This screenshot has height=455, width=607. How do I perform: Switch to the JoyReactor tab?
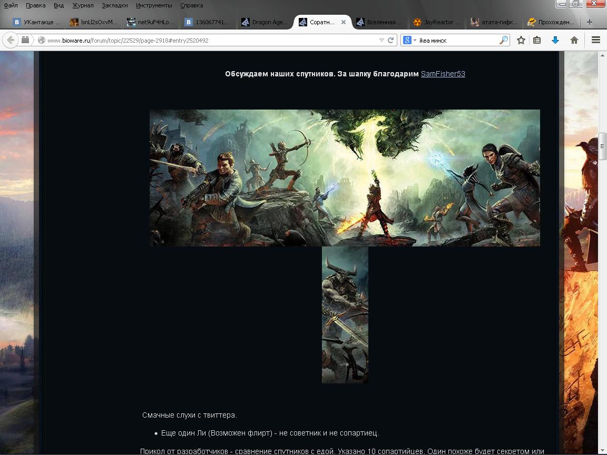(x=437, y=22)
